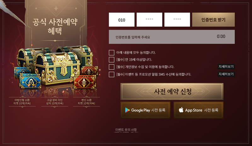Click the 인증번호 받기 button
Image resolution: width=252 pixels, height=146 pixels.
point(213,19)
